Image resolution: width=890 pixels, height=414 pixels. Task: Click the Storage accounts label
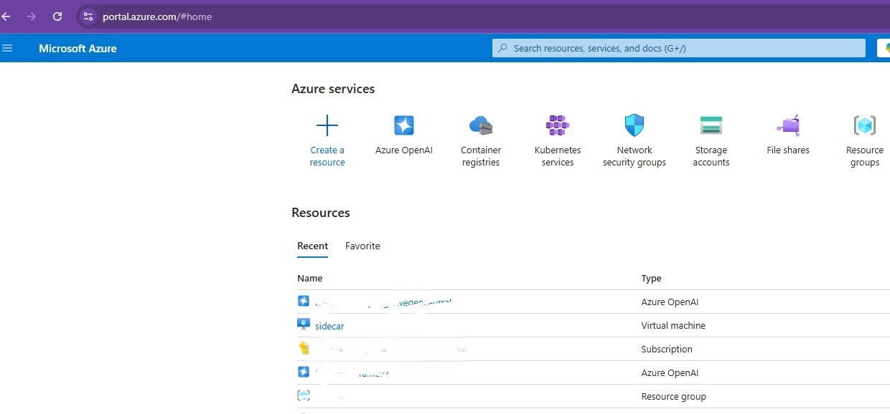711,156
